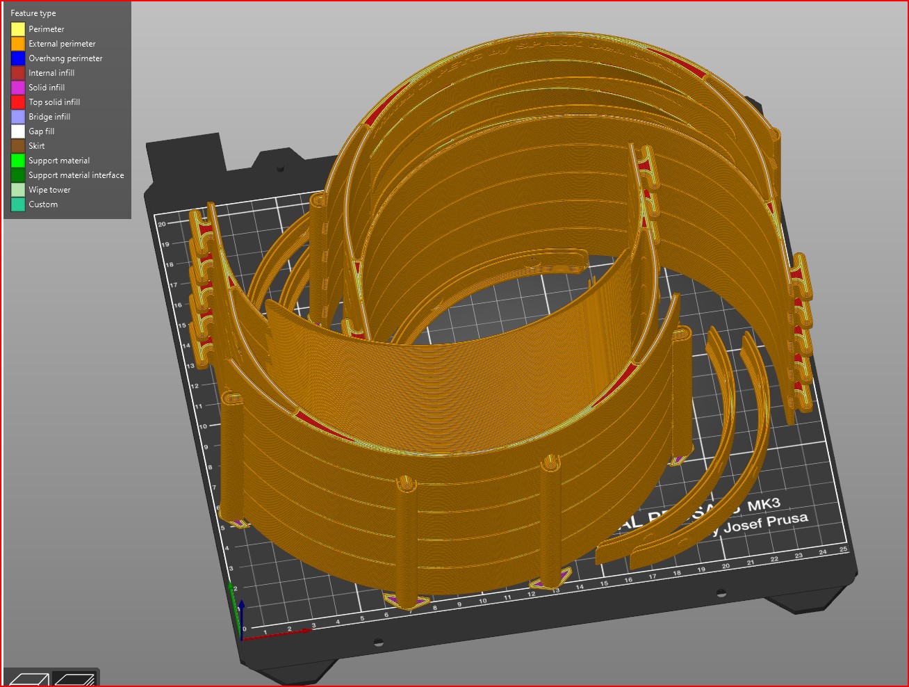The image size is (909, 687).
Task: Click the orange External perimeter swatch
Action: [x=18, y=44]
